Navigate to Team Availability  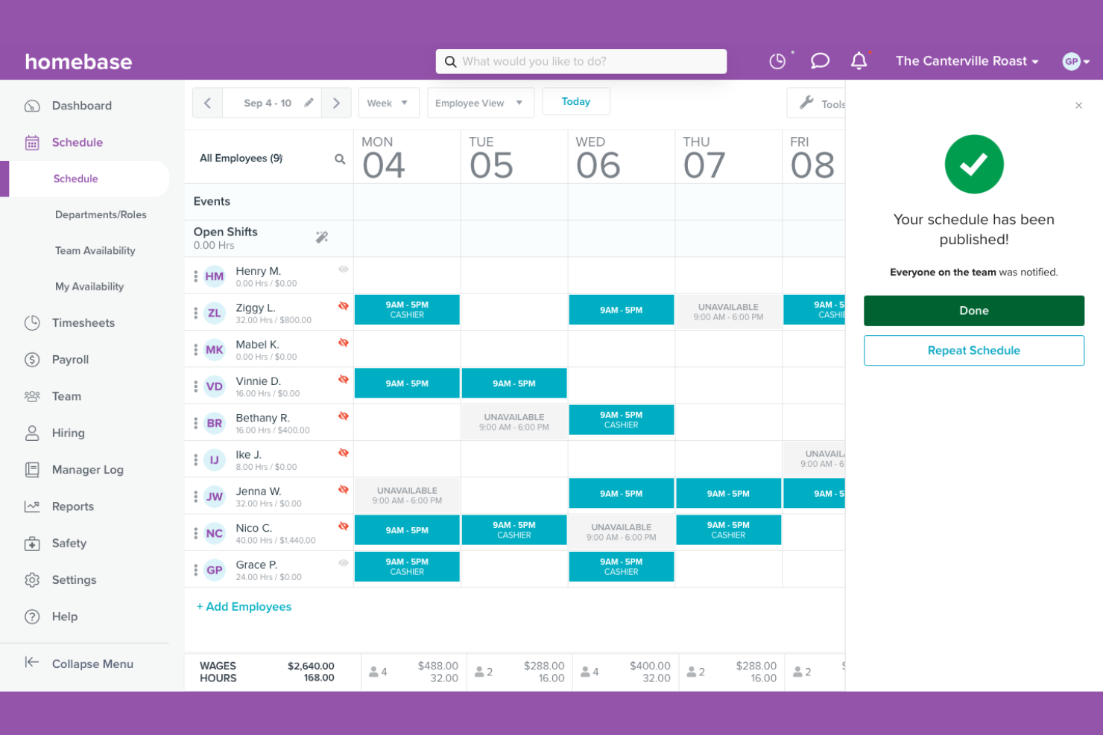(x=95, y=250)
